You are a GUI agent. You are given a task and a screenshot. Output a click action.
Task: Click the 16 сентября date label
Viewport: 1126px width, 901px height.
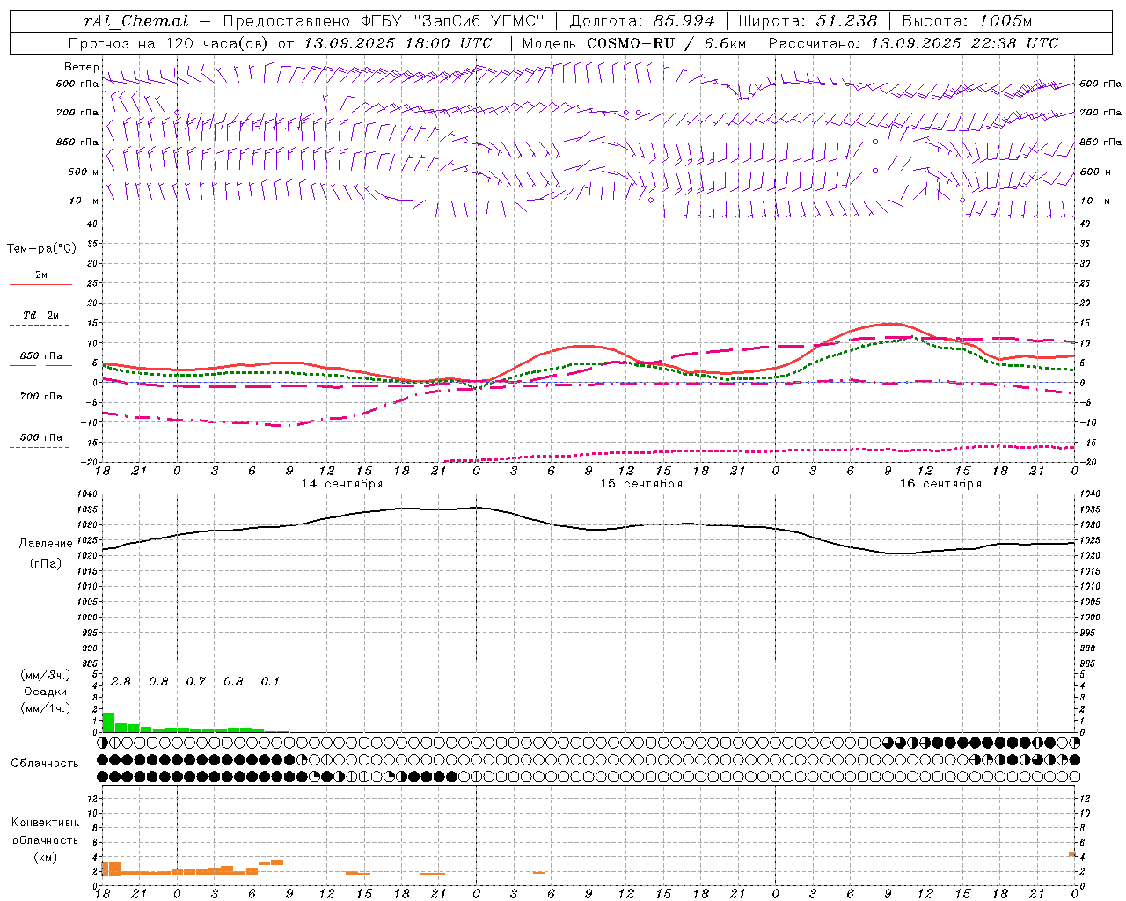click(x=940, y=484)
